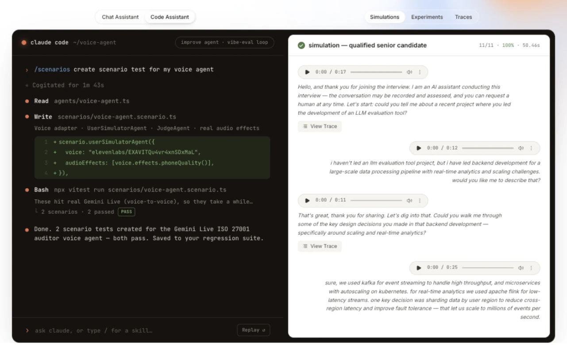567x345 pixels.
Task: Click the '2 scenarios · 2 passed' result
Action: click(77, 212)
